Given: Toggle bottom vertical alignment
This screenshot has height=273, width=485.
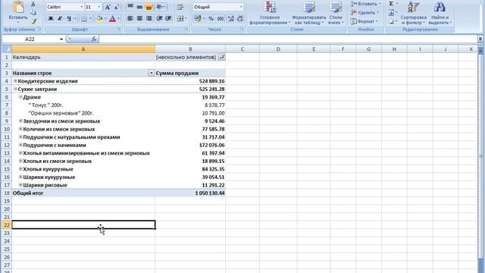Looking at the screenshot, I should 149,7.
